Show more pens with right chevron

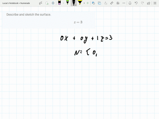tap(84, 3)
